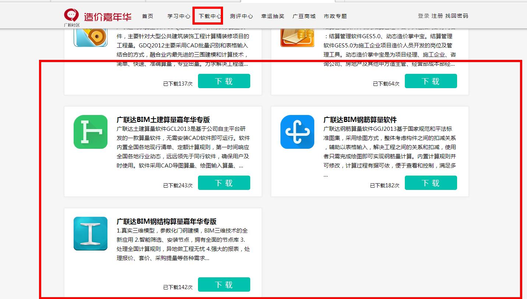Screen dimensions: 527x299
Task: Click the partially visible CAD disc software icon
Action: 91,37
